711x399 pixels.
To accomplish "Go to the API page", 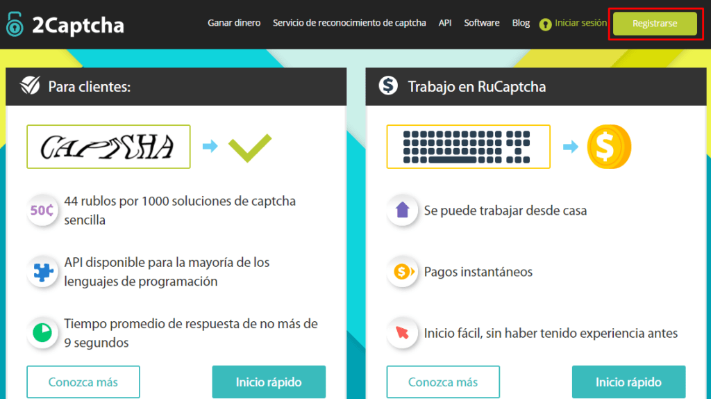I will click(x=445, y=23).
